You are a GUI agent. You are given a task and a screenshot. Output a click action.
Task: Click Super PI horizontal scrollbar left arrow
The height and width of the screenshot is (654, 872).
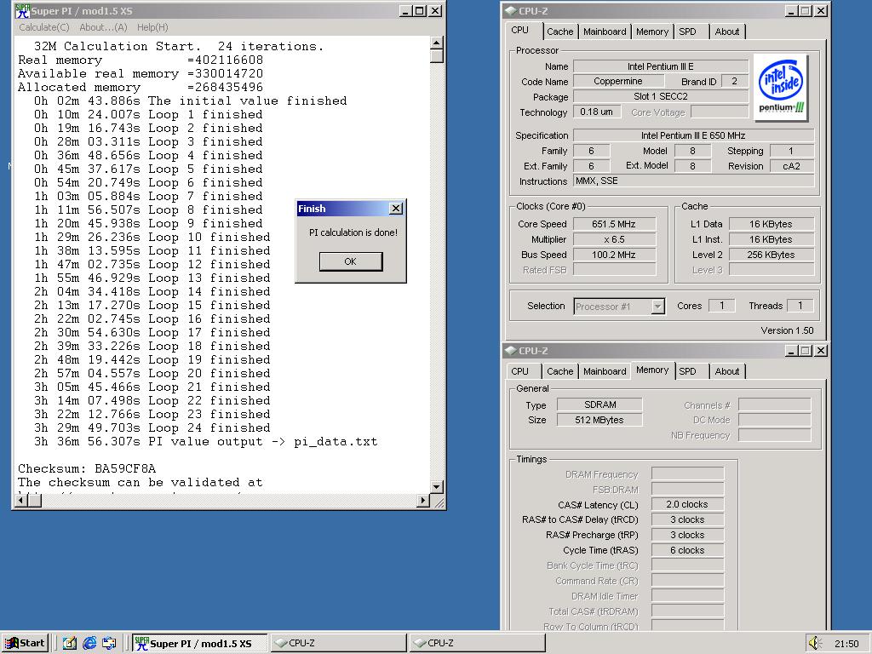click(21, 501)
